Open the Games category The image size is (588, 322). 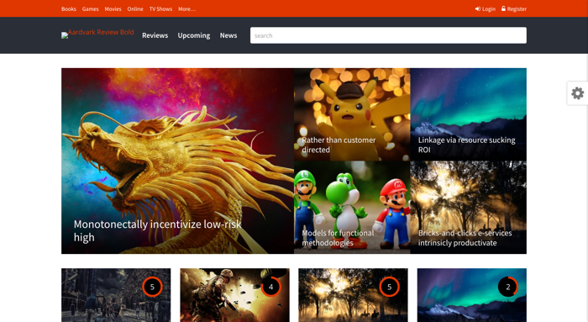(x=91, y=9)
